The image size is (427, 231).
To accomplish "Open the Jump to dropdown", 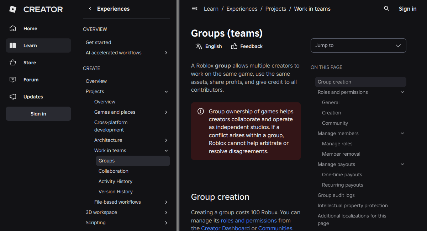I will [358, 45].
